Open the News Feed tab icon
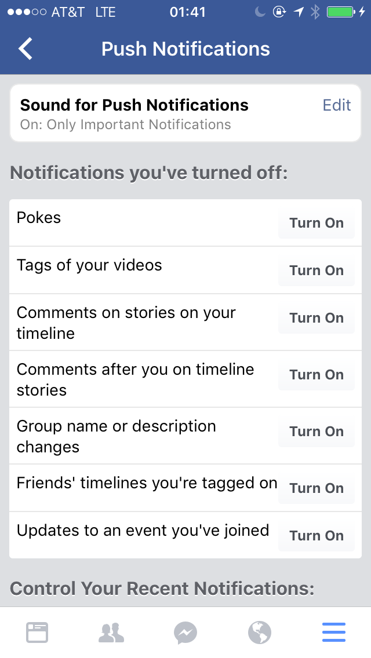The height and width of the screenshot is (658, 371). click(x=37, y=633)
